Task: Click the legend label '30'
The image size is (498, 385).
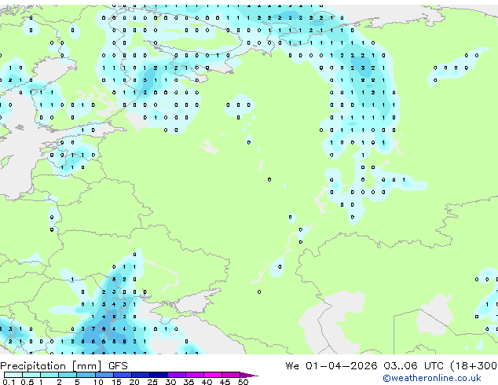Action: pos(170,382)
